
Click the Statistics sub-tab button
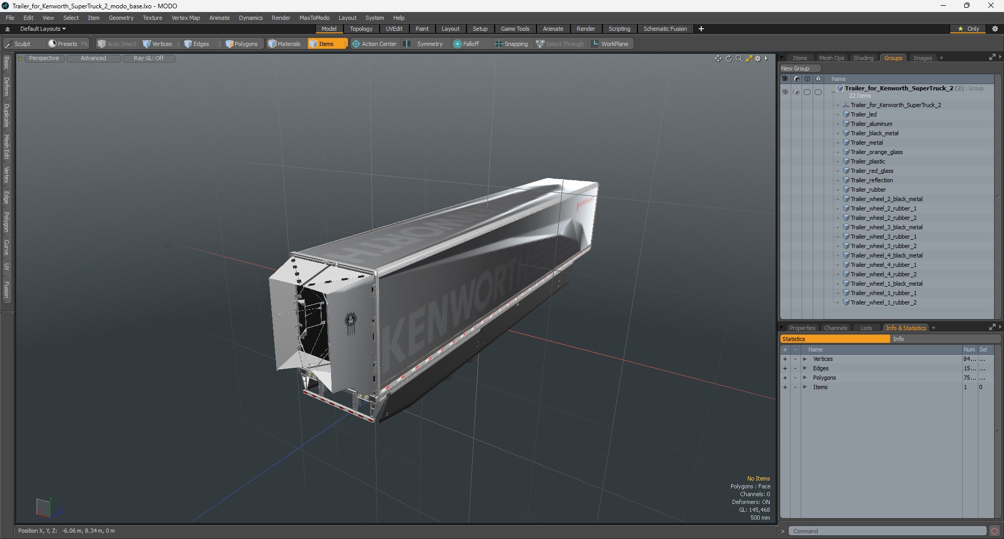click(x=835, y=339)
